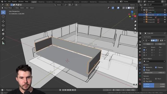
Task: Enable the Bisect X checkbox
Action: pos(152,50)
